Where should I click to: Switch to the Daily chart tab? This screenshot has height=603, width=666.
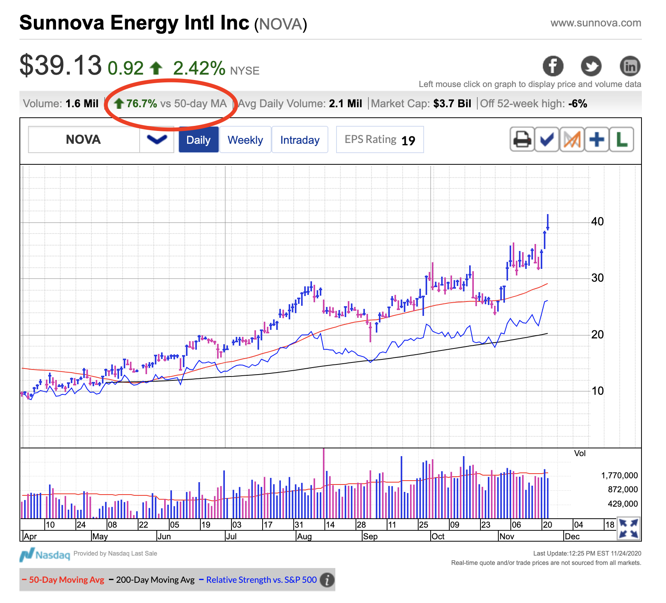tap(198, 139)
